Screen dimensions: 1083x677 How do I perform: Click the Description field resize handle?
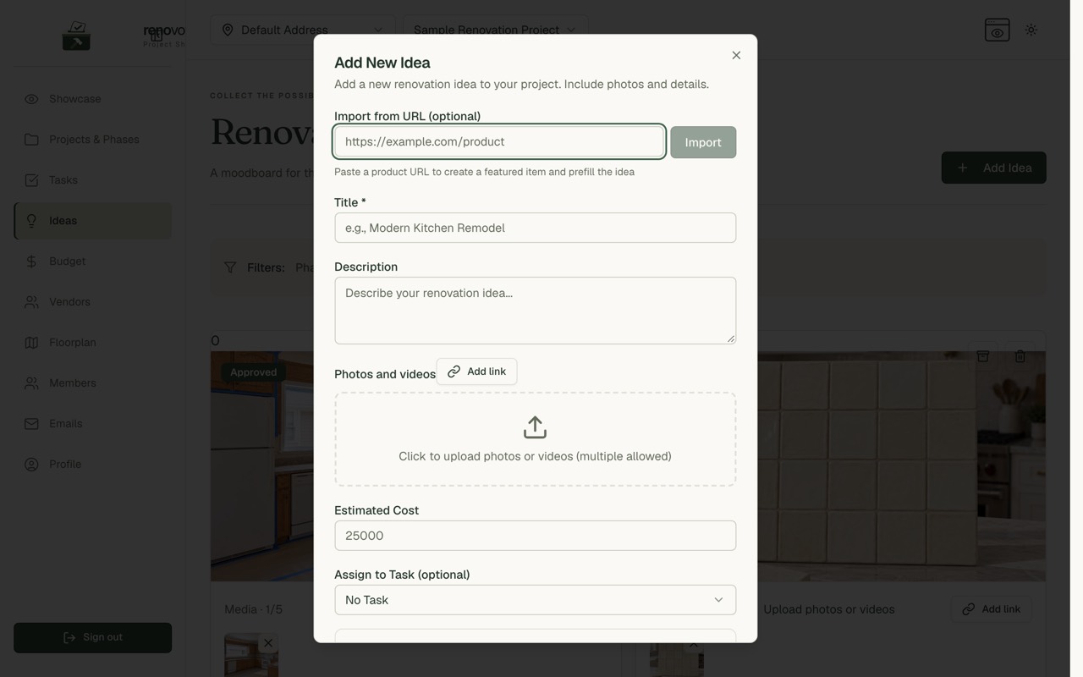pos(730,338)
